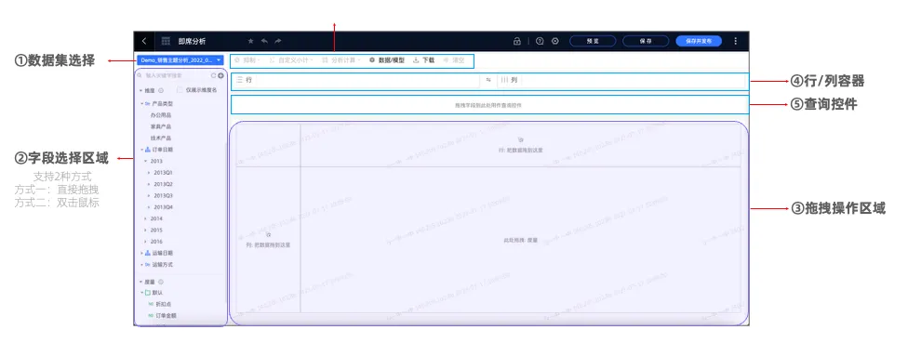Open help via question mark icon

point(540,41)
